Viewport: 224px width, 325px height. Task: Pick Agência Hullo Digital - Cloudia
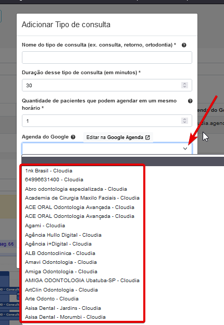[x=63, y=235]
